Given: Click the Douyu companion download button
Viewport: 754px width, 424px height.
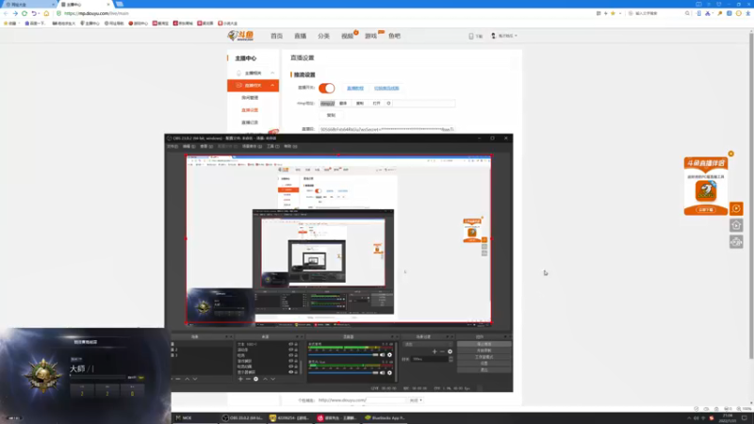Looking at the screenshot, I should 706,210.
